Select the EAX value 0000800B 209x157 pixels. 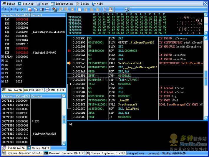coord(22,19)
